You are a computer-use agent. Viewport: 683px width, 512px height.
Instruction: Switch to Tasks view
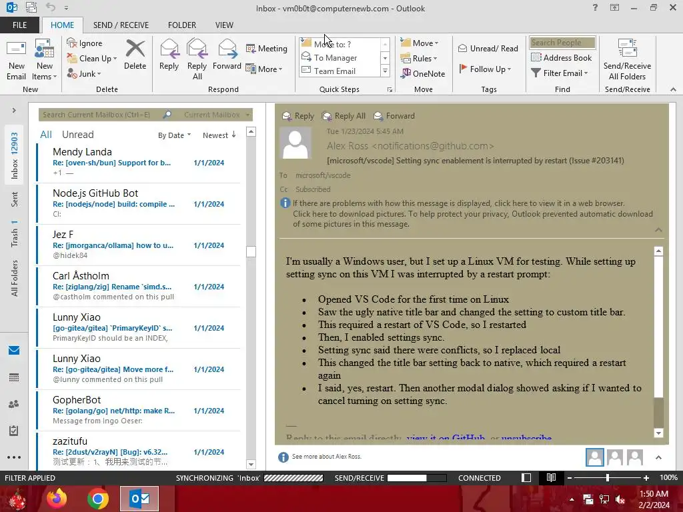14,431
